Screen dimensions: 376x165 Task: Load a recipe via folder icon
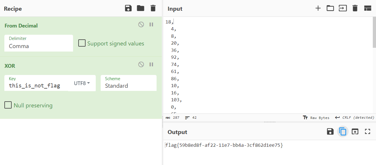[x=141, y=8]
